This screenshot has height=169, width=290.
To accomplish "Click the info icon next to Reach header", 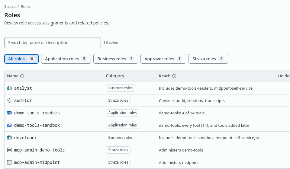I will click(174, 76).
